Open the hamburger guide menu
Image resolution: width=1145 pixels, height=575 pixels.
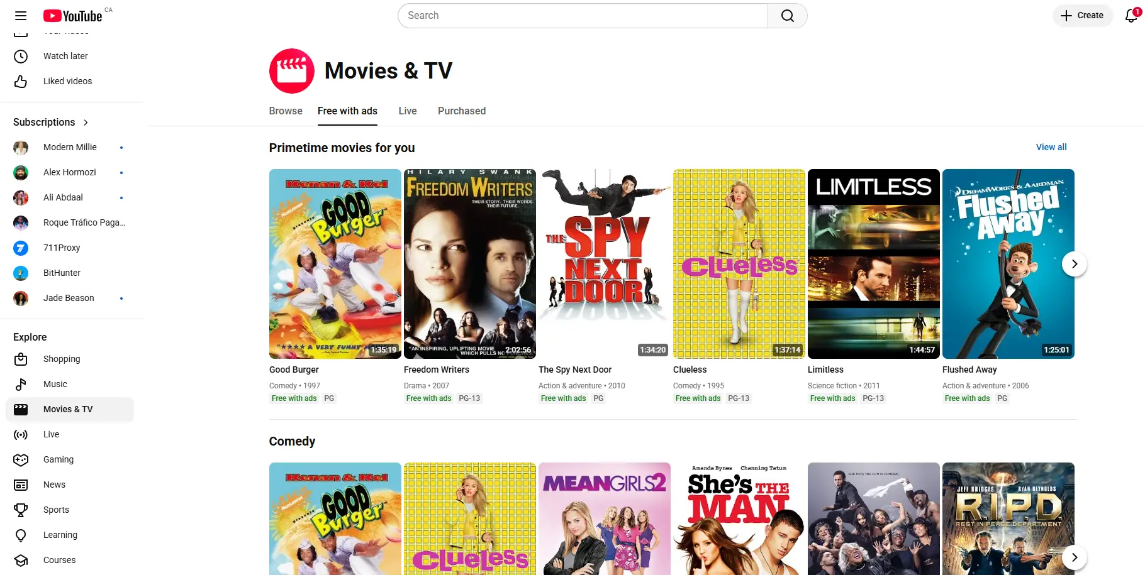[x=21, y=16]
